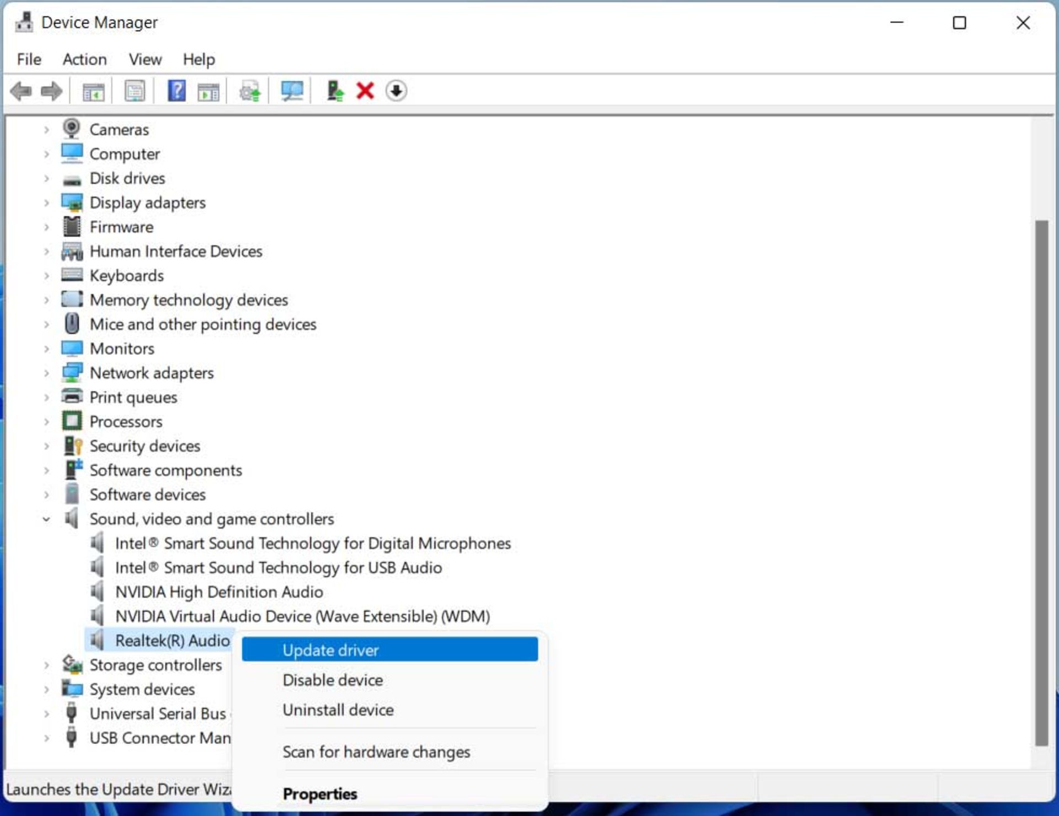Click the Properties toolbar icon

tap(135, 91)
